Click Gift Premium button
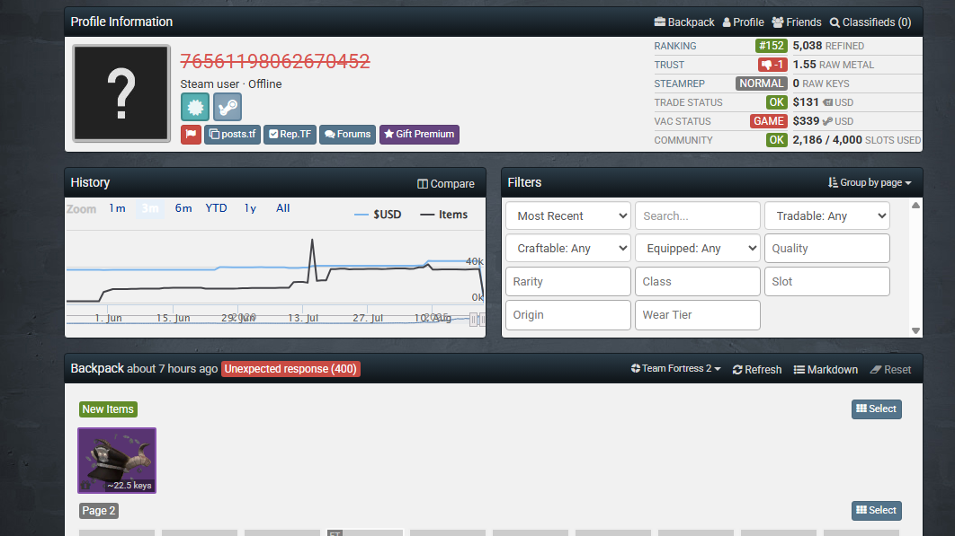The width and height of the screenshot is (955, 536). 419,134
